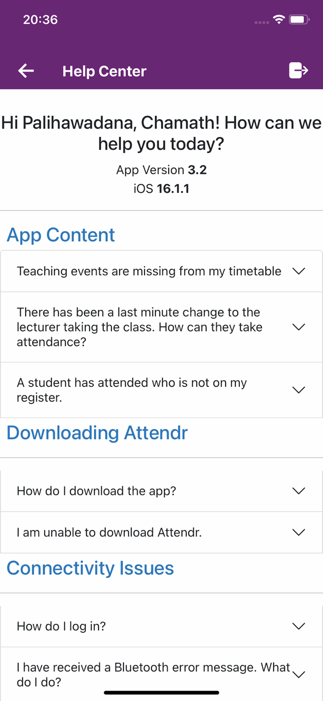323x701 pixels.
Task: Expand 'How do I log in?'
Action: 161,626
